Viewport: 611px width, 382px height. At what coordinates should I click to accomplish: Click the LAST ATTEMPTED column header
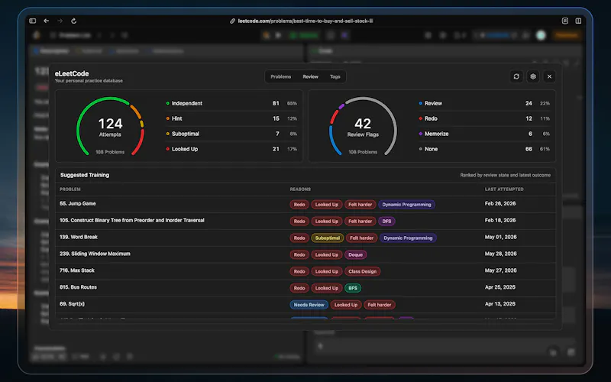pos(504,189)
